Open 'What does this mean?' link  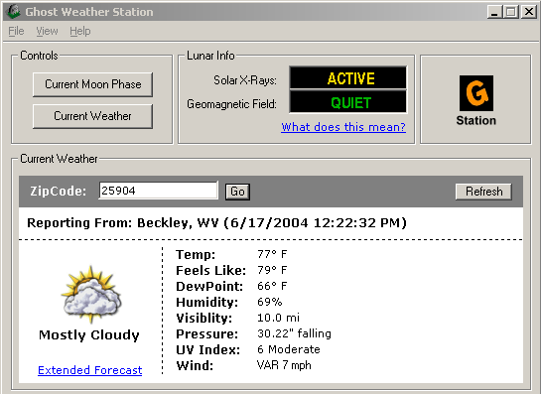pos(343,127)
